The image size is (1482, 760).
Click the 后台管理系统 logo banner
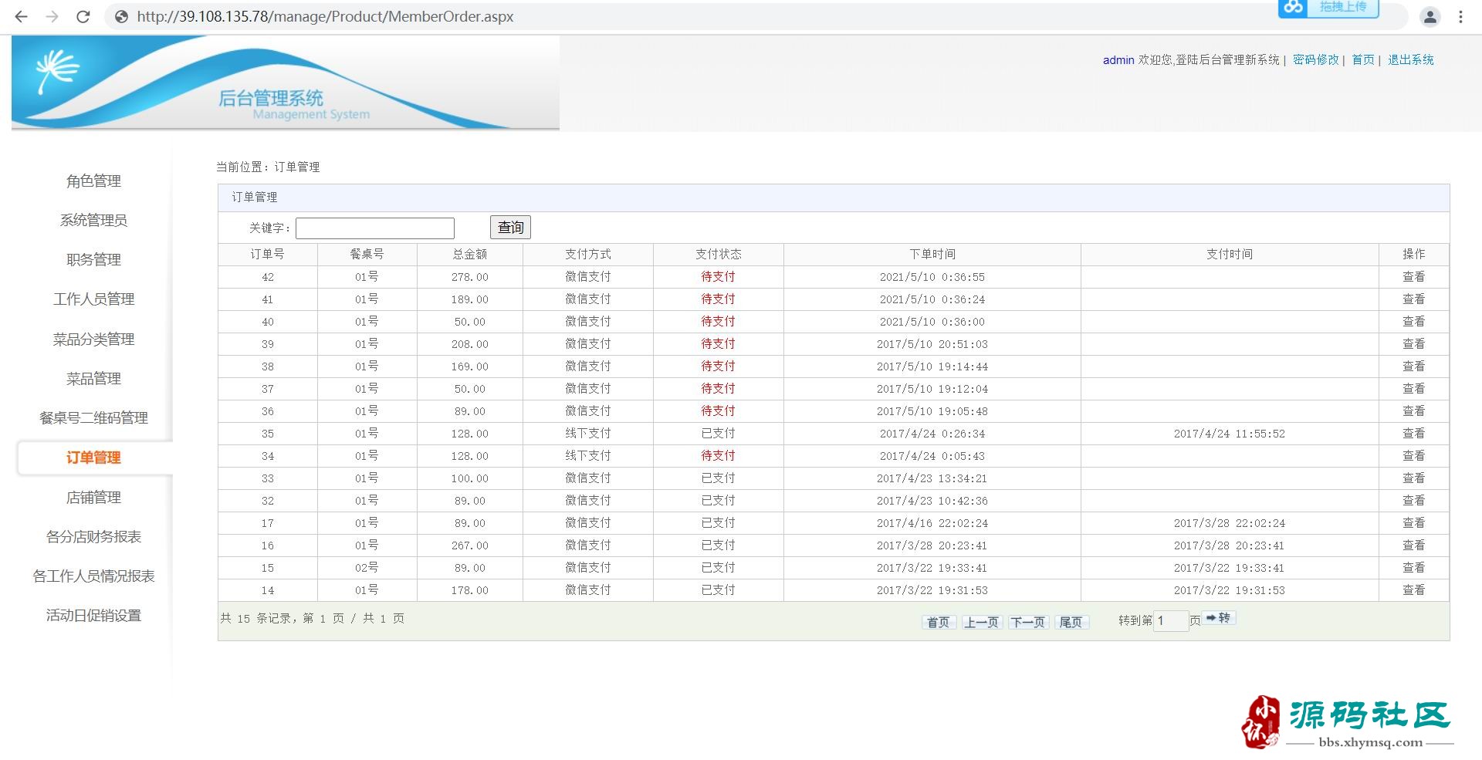point(286,83)
